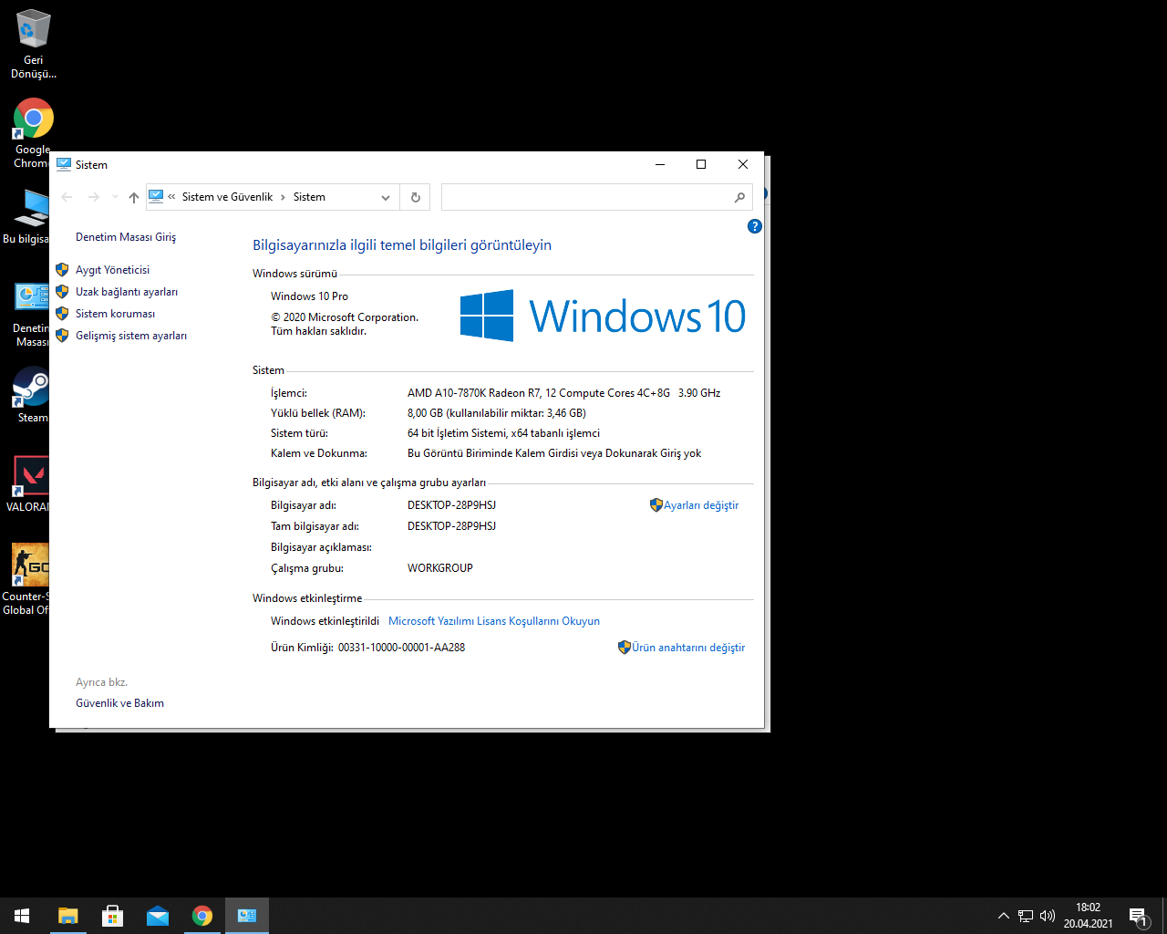Select the Counter-Strike Global Offensive shortcut
Screen dimensions: 1167x934
(26, 579)
